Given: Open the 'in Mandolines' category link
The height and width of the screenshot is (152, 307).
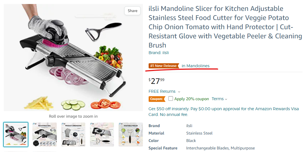Looking at the screenshot, I should pyautogui.click(x=196, y=66).
